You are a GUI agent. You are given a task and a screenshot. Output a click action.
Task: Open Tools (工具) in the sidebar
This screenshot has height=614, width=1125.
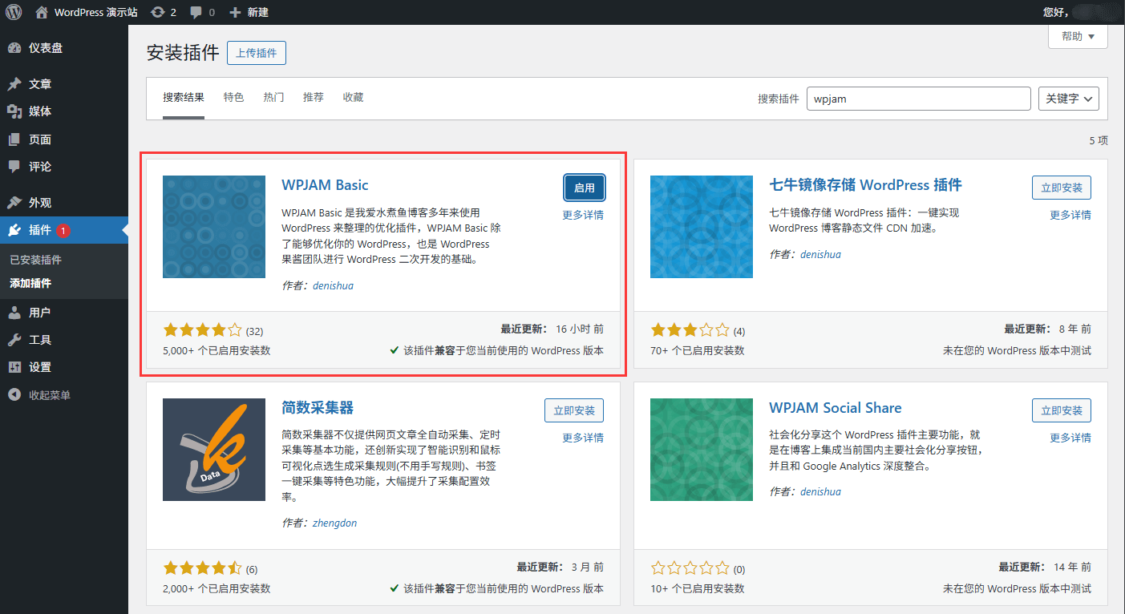pos(40,340)
